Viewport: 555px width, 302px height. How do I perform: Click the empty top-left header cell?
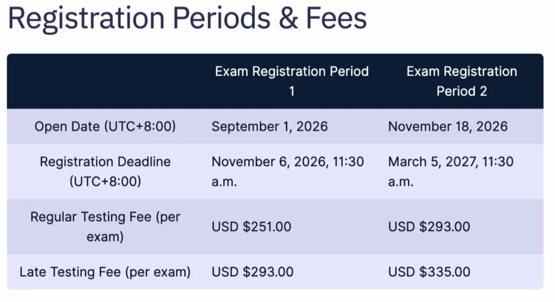tap(105, 81)
